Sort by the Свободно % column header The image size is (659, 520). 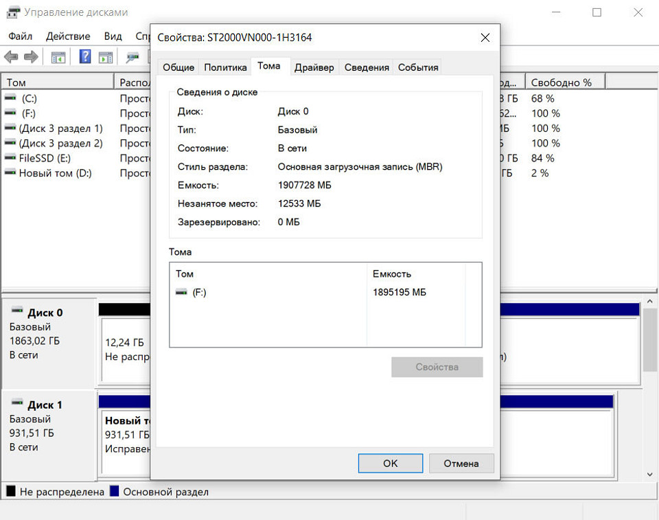pos(563,82)
